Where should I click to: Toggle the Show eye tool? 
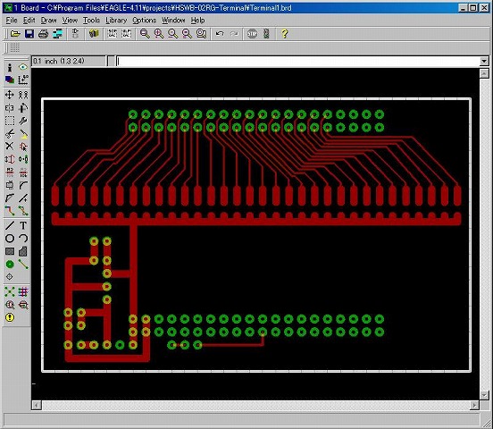click(23, 67)
